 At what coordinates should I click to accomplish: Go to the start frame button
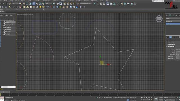pyautogui.click(x=142, y=98)
